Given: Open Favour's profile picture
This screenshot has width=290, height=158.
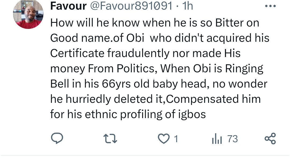Looking at the screenshot, I should 28,14.
